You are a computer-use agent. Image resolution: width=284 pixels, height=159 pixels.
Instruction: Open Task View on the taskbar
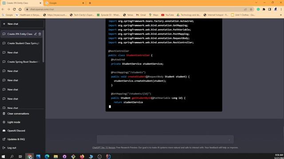tap(20, 156)
